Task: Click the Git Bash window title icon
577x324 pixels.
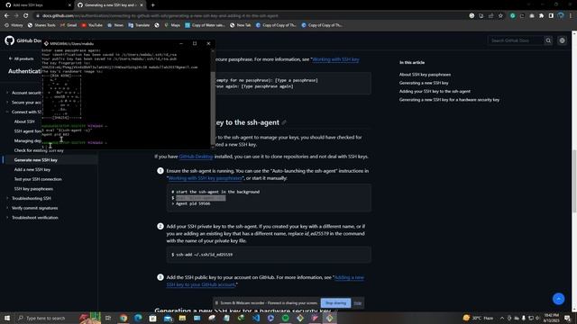Action: (46, 43)
